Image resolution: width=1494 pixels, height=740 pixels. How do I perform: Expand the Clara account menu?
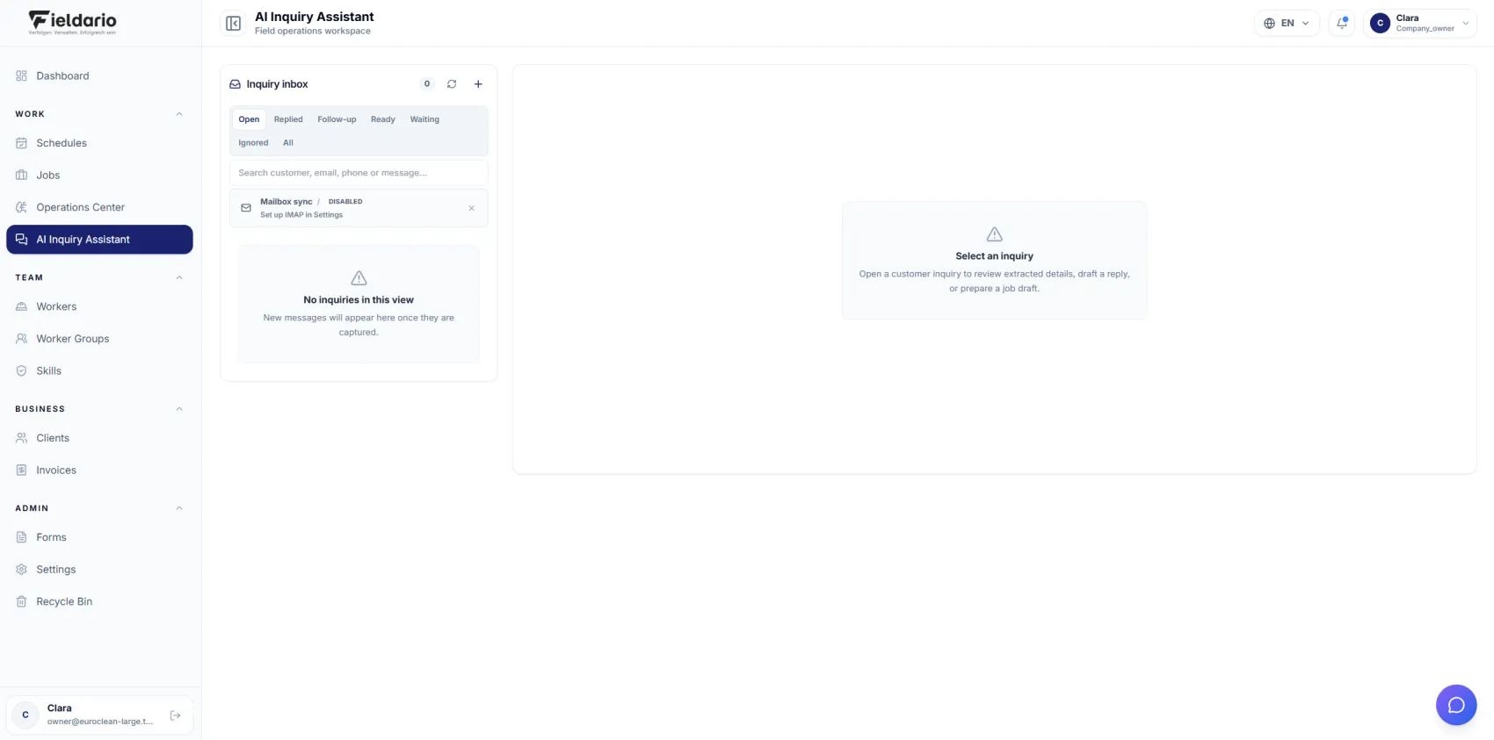[x=1419, y=24]
